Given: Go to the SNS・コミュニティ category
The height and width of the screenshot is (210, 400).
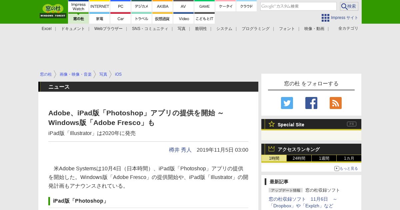Looking at the screenshot, I should (150, 29).
